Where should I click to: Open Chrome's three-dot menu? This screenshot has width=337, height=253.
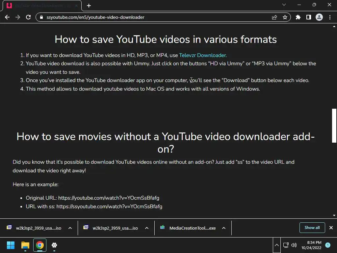pos(330,17)
